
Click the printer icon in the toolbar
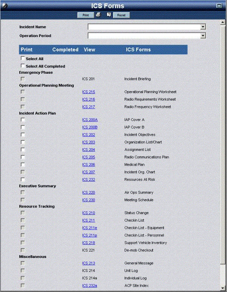click(x=98, y=15)
